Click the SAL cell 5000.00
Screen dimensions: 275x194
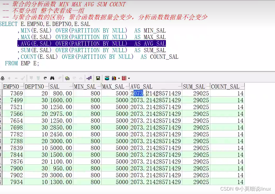(x=61, y=148)
